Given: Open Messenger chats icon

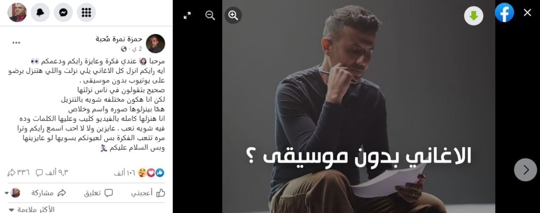Looking at the screenshot, I should coord(63,13).
